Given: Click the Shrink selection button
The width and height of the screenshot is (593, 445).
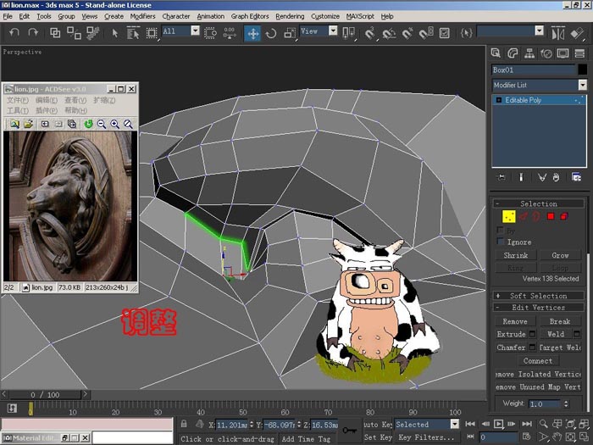Looking at the screenshot, I should 516,255.
